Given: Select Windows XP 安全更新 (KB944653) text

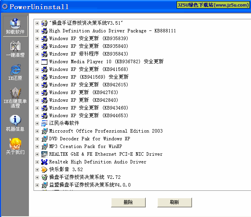Looking at the screenshot, I should coord(89,116).
